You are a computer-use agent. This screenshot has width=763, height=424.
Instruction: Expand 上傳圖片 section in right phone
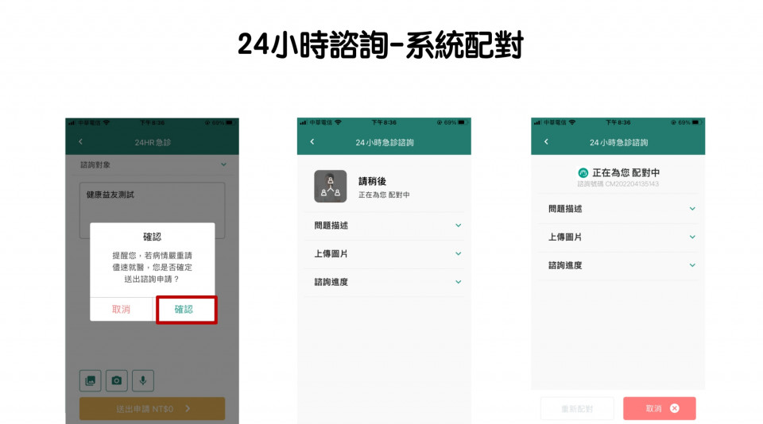coord(691,237)
